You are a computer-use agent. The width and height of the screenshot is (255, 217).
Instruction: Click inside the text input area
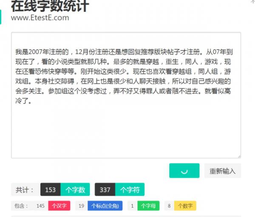[x=126, y=95]
